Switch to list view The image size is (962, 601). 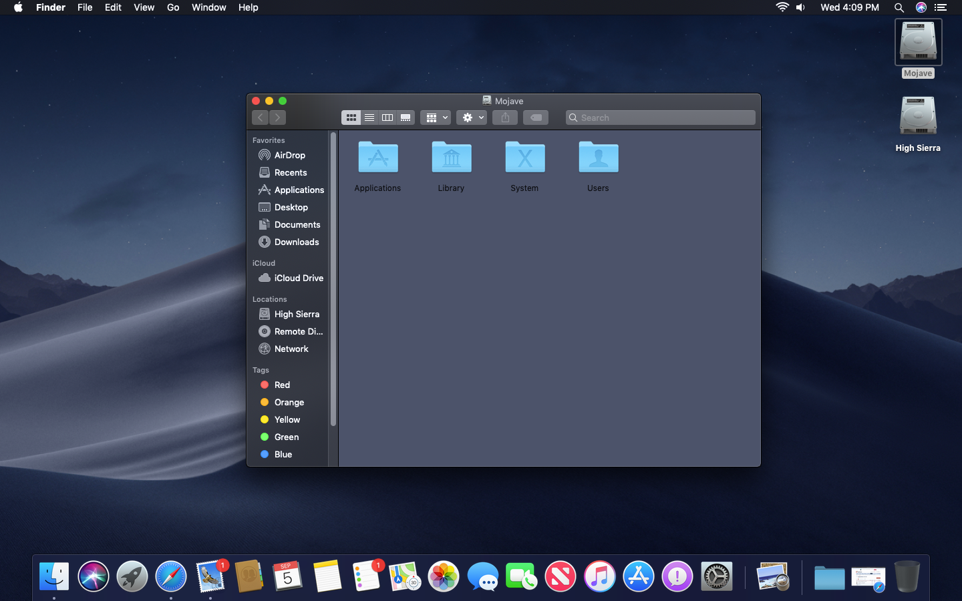coord(369,118)
